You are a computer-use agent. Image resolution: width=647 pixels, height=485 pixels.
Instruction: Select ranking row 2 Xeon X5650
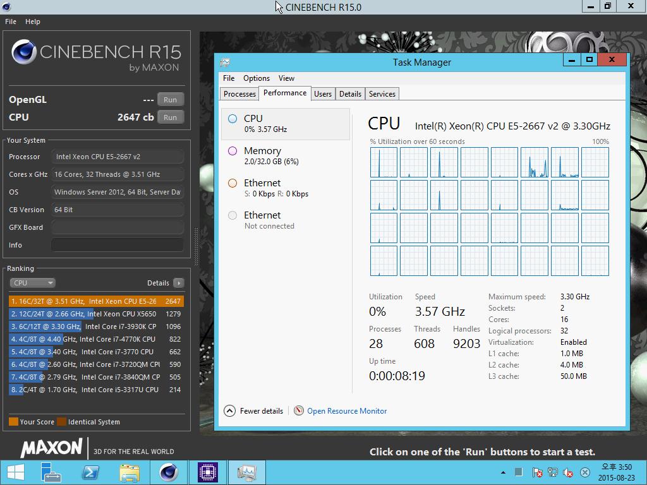coord(96,314)
